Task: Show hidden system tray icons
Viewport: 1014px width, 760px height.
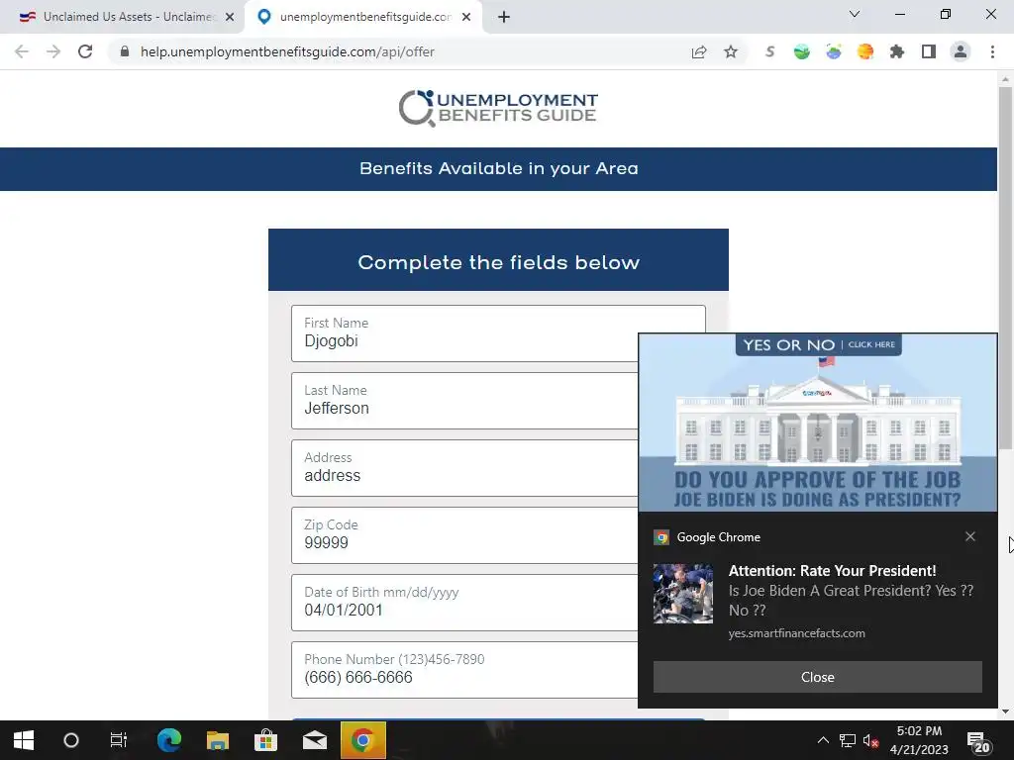Action: pos(823,740)
